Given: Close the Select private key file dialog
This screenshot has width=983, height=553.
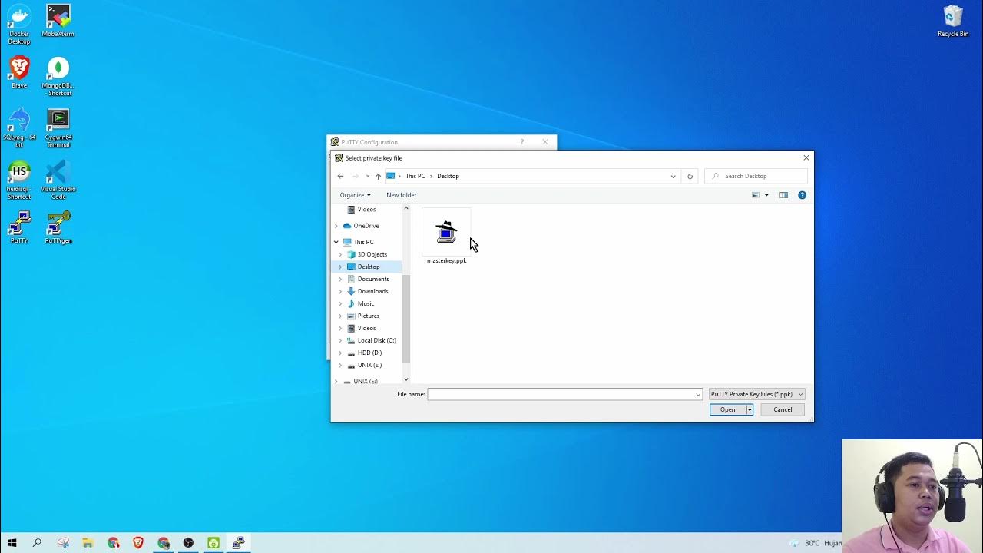Looking at the screenshot, I should tap(806, 157).
